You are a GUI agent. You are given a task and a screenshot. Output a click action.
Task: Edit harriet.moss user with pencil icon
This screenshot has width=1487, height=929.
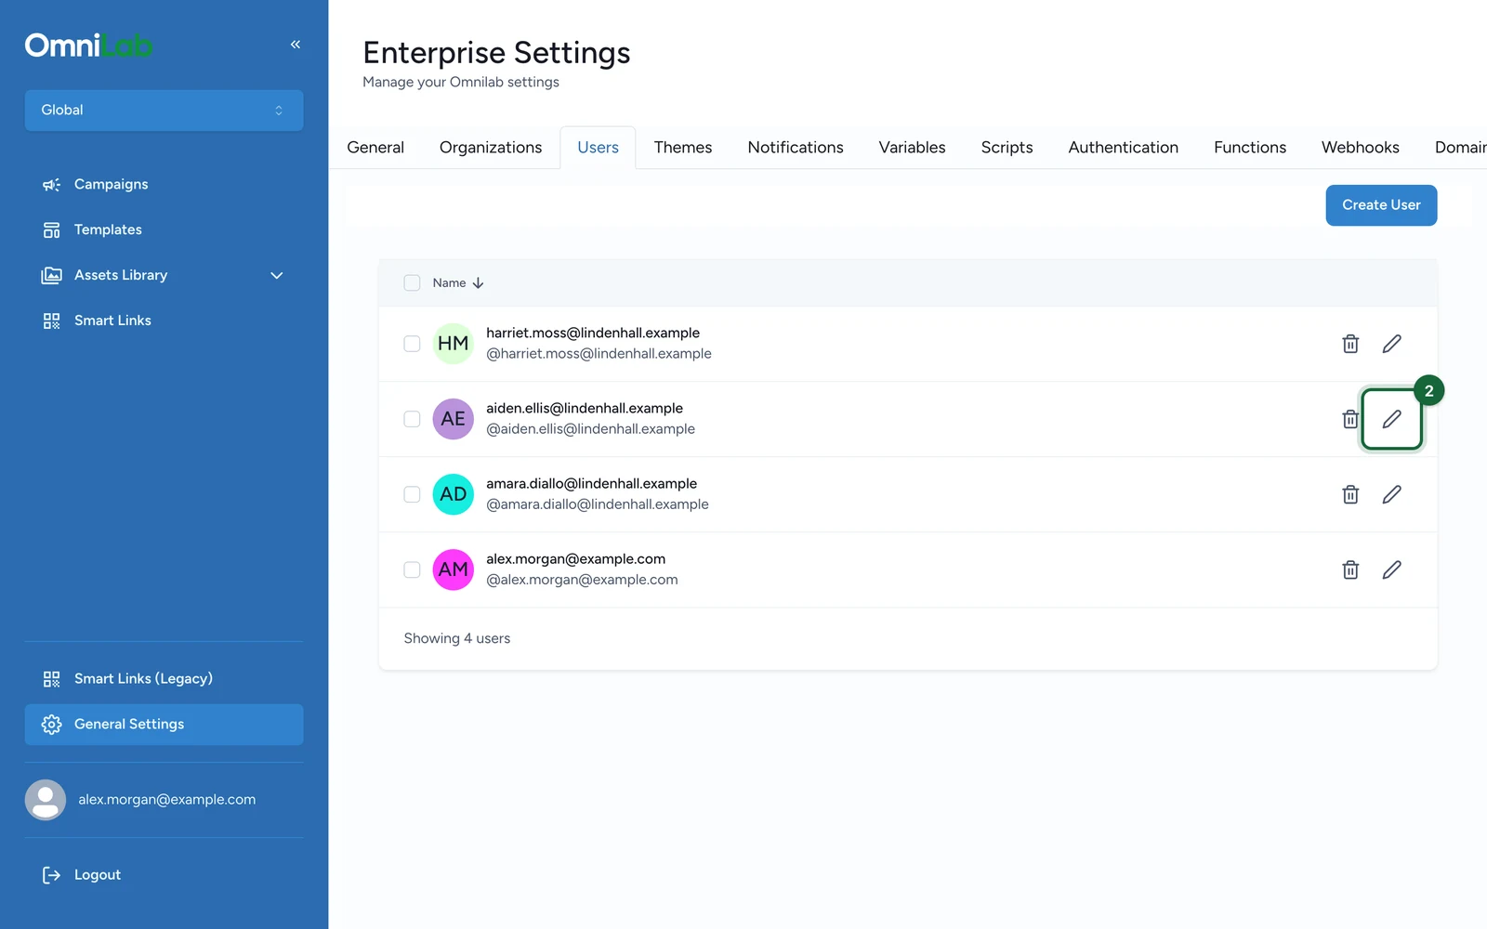(1391, 344)
